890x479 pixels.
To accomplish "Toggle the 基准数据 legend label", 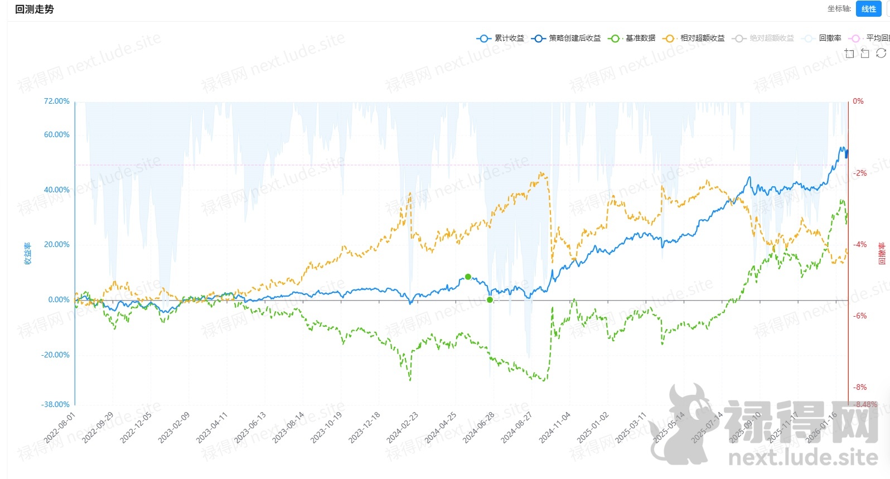I will point(640,38).
